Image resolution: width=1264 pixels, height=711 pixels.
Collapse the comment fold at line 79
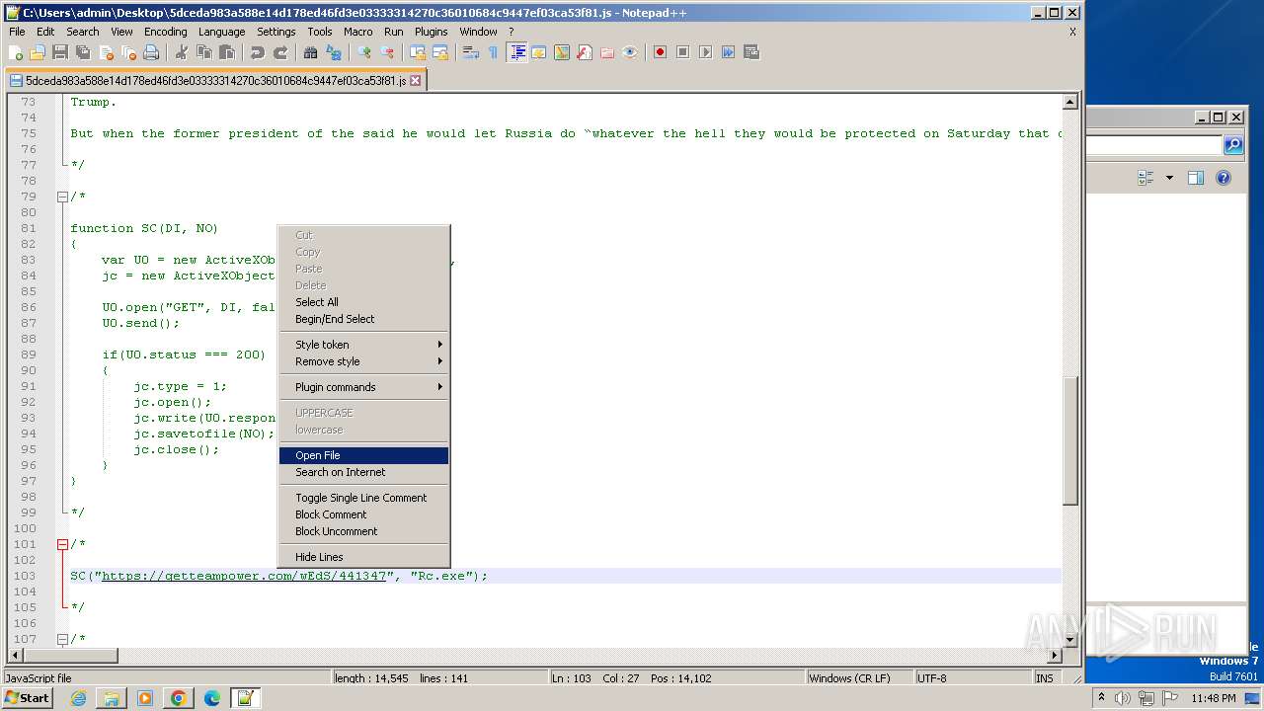coord(62,197)
